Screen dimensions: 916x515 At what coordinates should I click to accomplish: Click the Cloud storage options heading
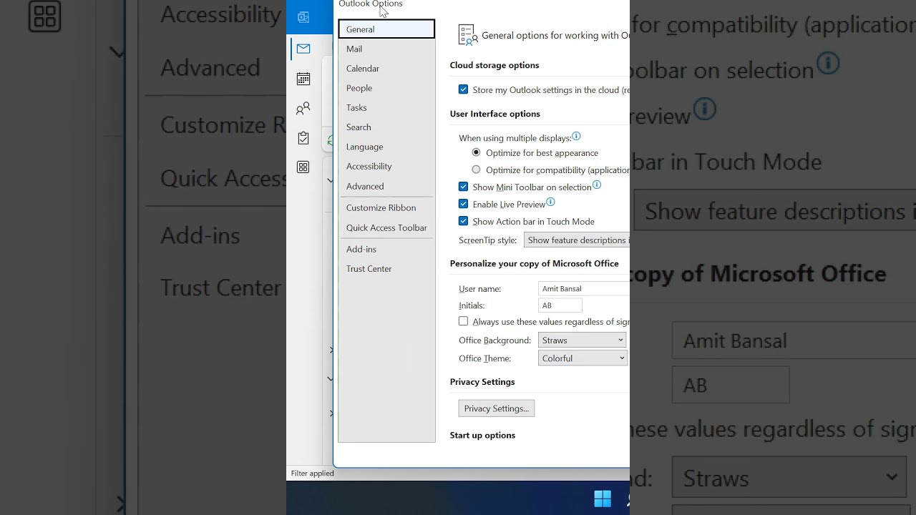(x=494, y=65)
